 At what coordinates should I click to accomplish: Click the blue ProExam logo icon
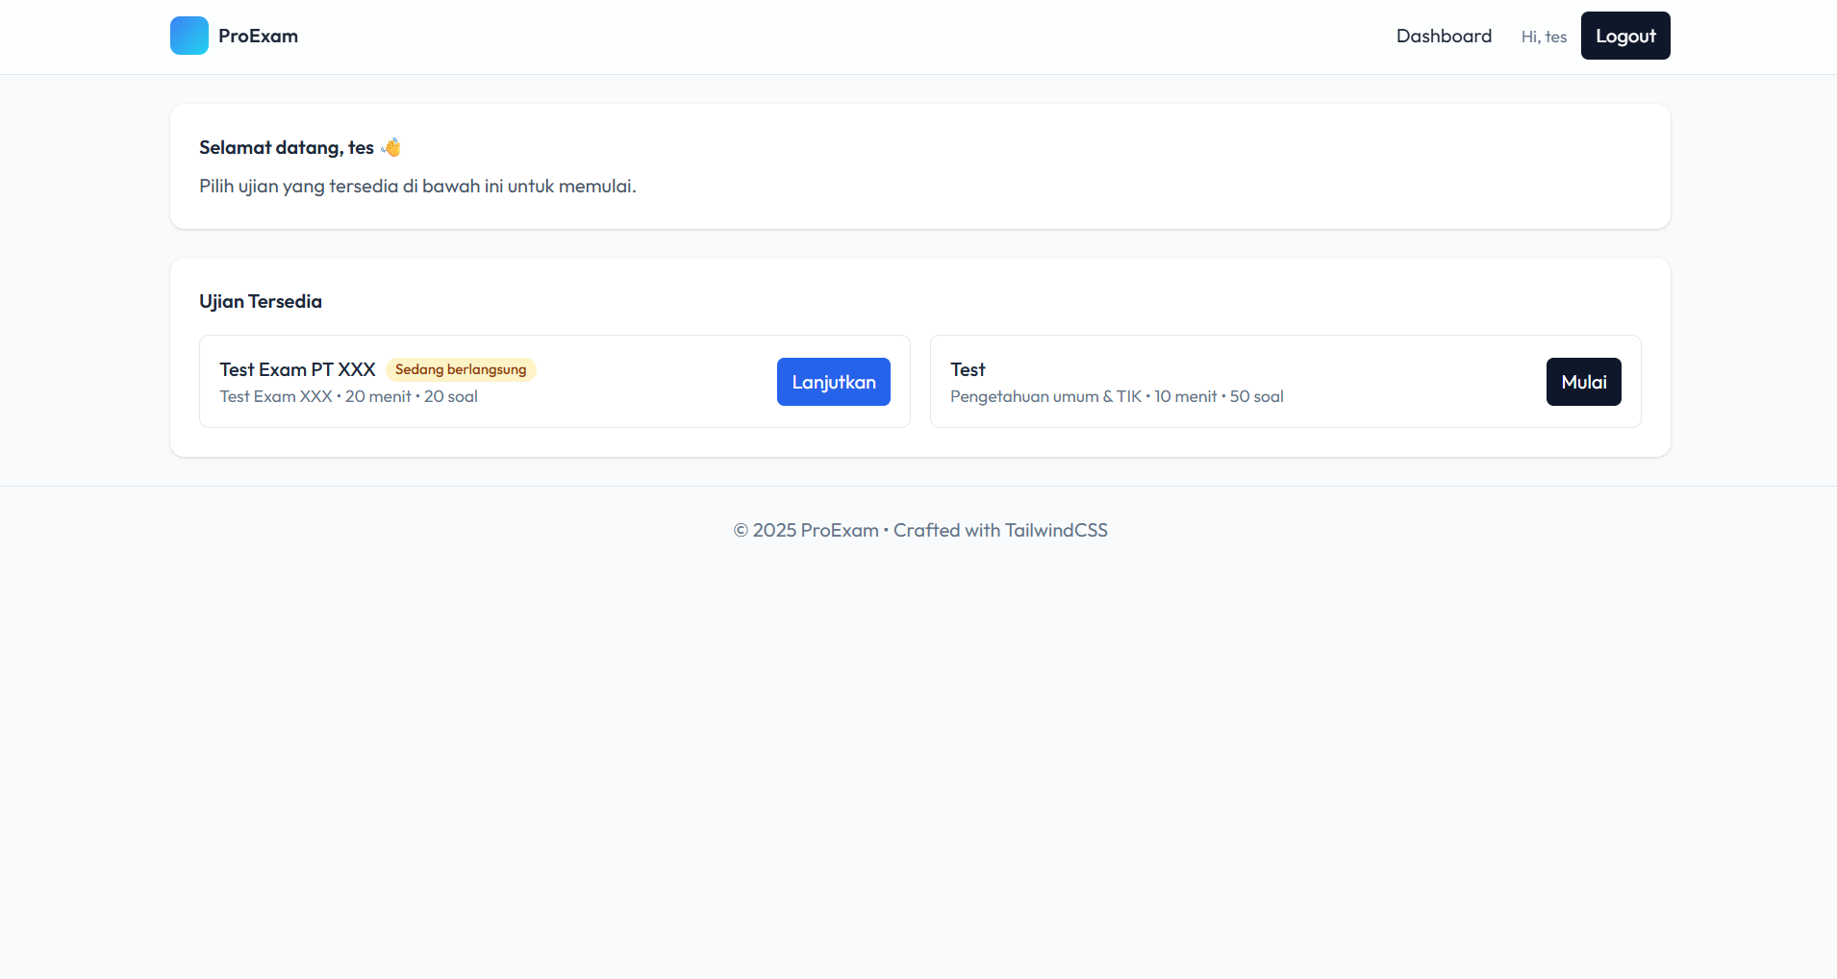[x=189, y=36]
